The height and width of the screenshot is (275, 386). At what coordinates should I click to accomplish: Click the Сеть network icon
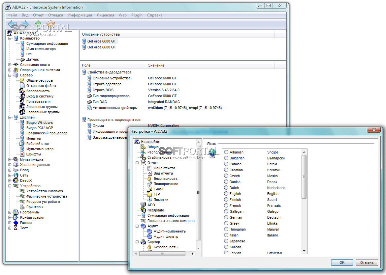tap(16, 175)
